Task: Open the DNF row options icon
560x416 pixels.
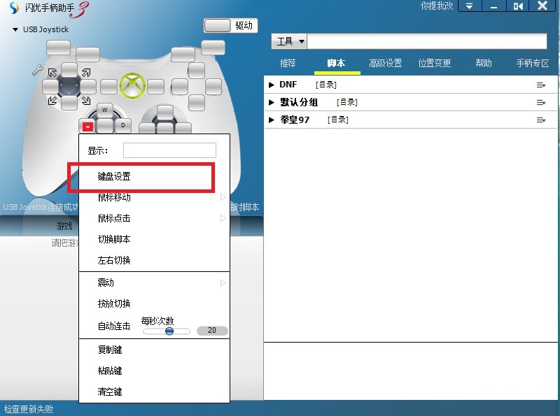Action: 540,85
